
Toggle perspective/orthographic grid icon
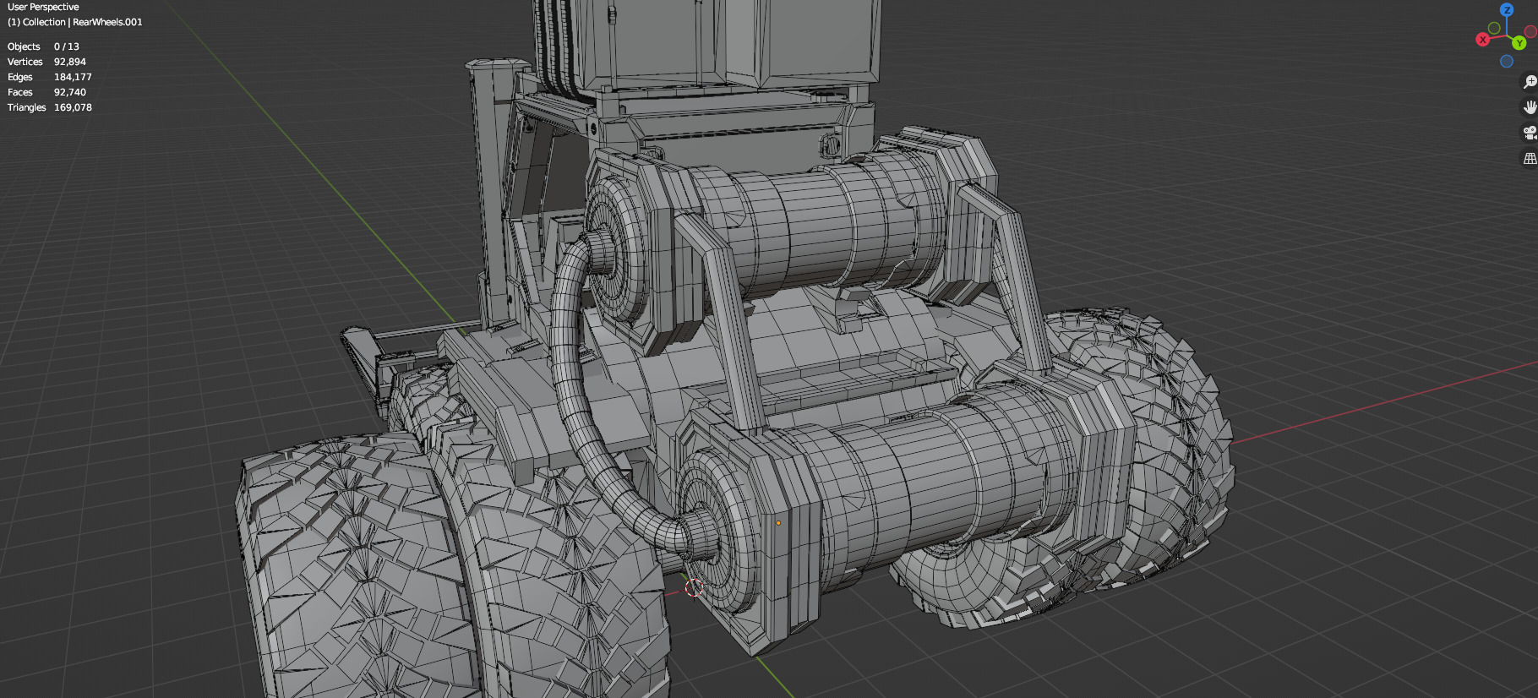pyautogui.click(x=1529, y=158)
